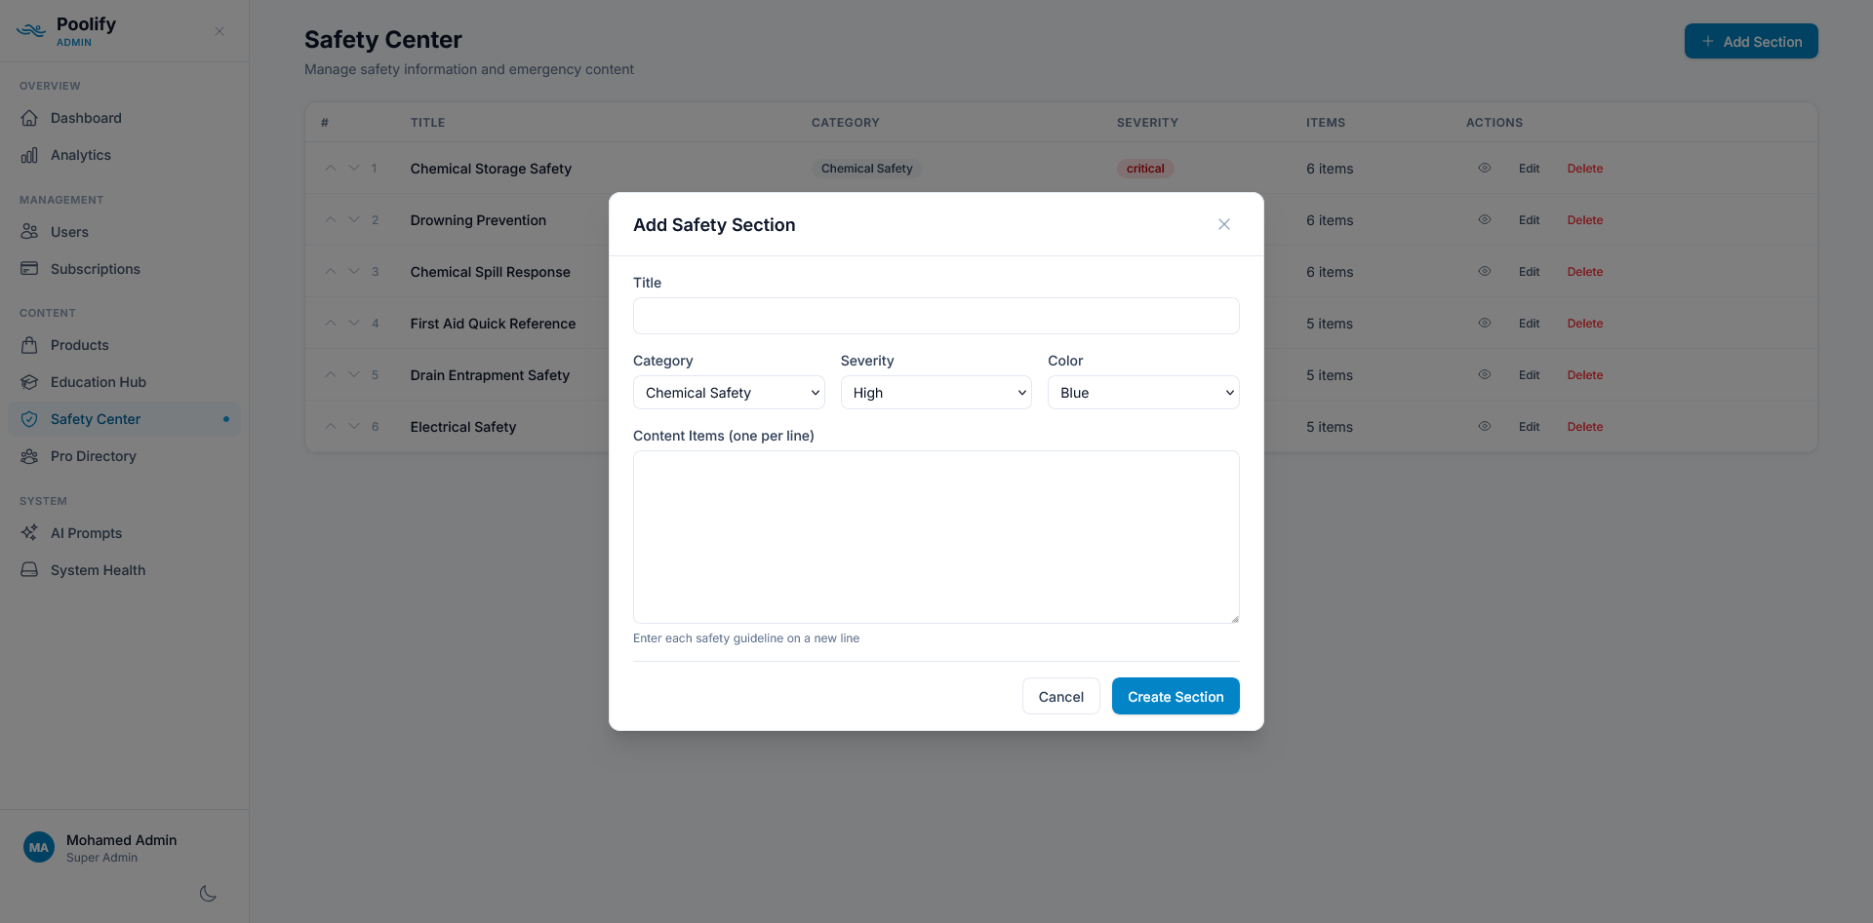Toggle visibility of Drain Entrapment Safety
Image resolution: width=1873 pixels, height=923 pixels.
1485,375
